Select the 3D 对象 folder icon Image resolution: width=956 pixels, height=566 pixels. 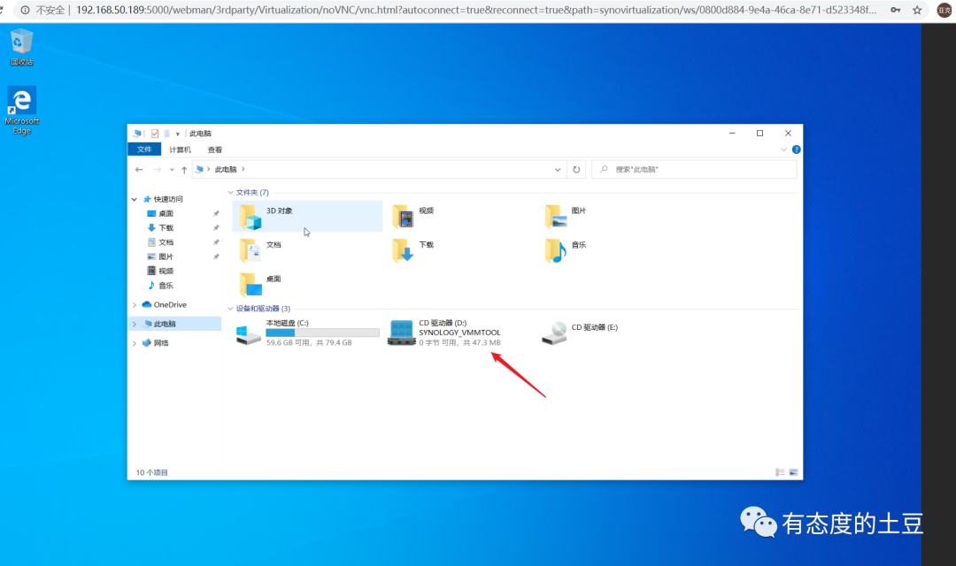point(250,217)
